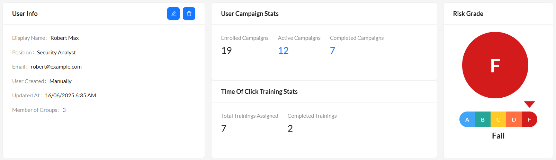
Task: Click the Enrolled Campaigns value 19
Action: [226, 51]
